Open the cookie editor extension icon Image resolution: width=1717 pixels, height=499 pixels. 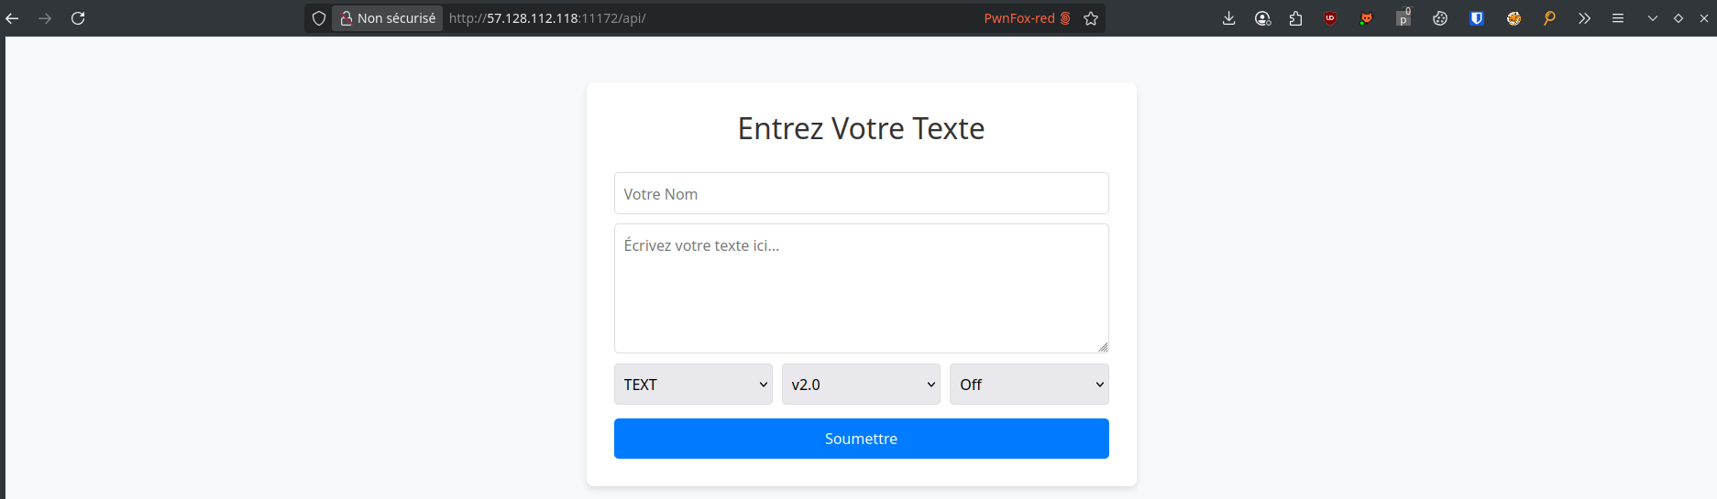(x=1440, y=18)
